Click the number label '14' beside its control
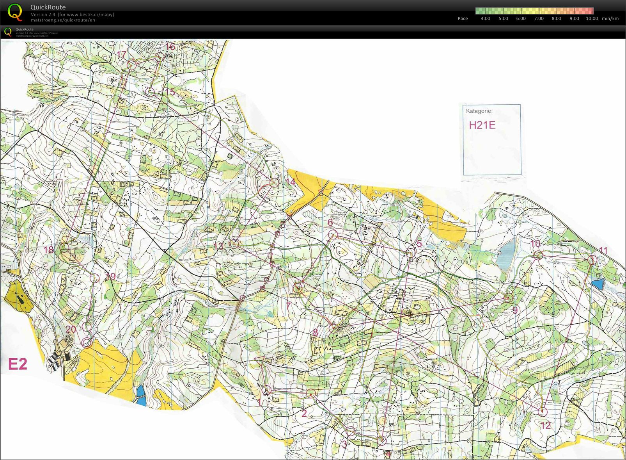 tap(291, 182)
